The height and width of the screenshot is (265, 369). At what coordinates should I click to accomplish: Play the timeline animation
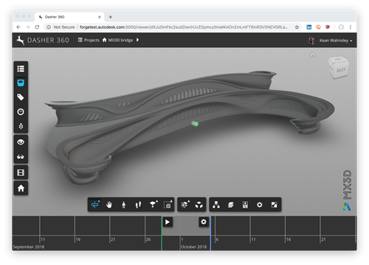168,222
